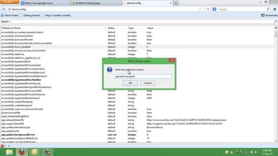Close the New string value dialog
This screenshot has height=156, width=278.
coord(172,60)
